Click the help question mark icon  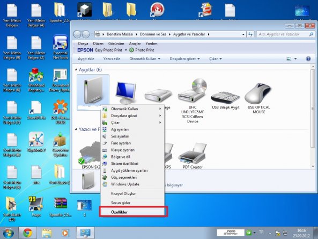coord(308,59)
